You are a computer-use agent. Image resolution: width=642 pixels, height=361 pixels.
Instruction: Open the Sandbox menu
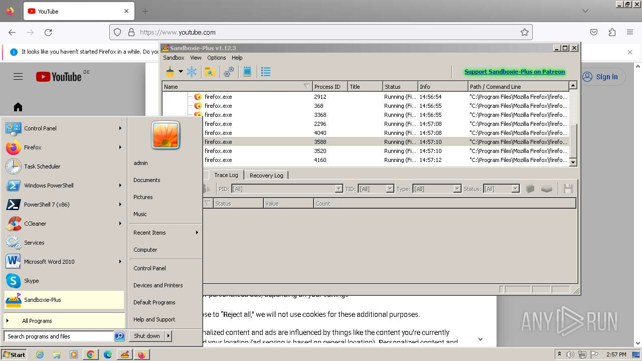174,58
